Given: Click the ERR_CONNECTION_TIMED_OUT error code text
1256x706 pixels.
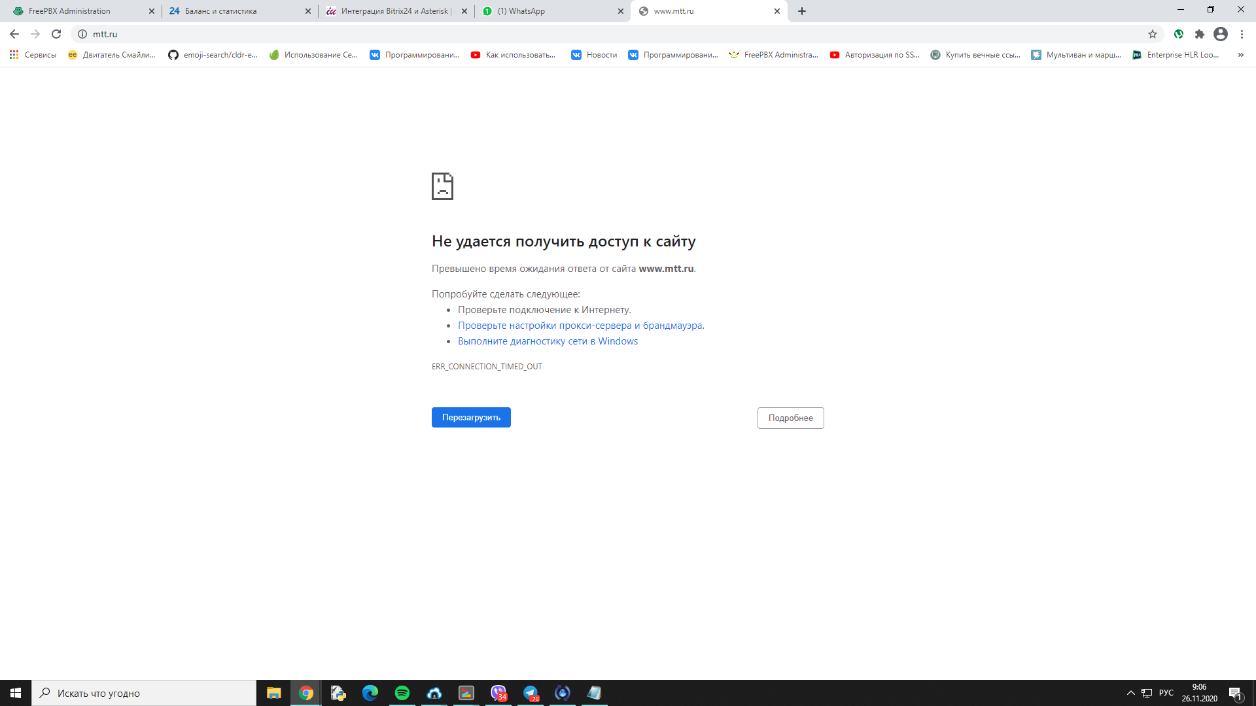Looking at the screenshot, I should [487, 367].
